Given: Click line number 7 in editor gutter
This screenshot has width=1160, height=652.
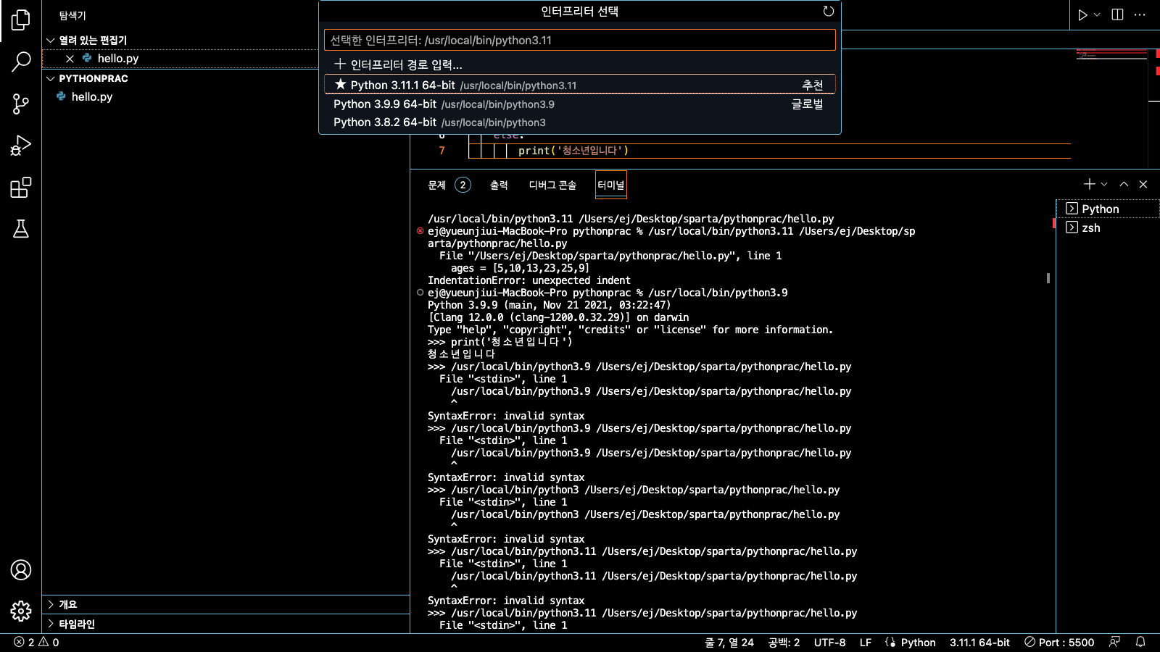Looking at the screenshot, I should pos(442,151).
